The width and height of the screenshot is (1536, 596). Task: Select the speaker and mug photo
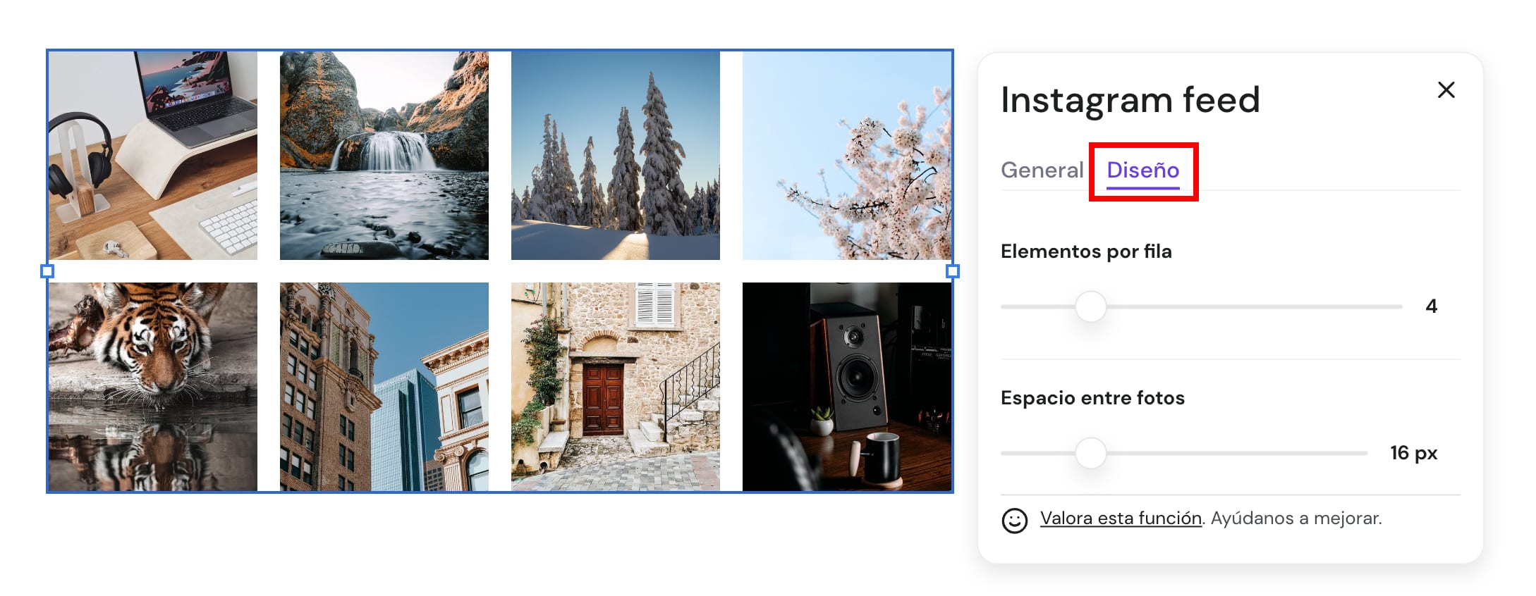tap(847, 387)
